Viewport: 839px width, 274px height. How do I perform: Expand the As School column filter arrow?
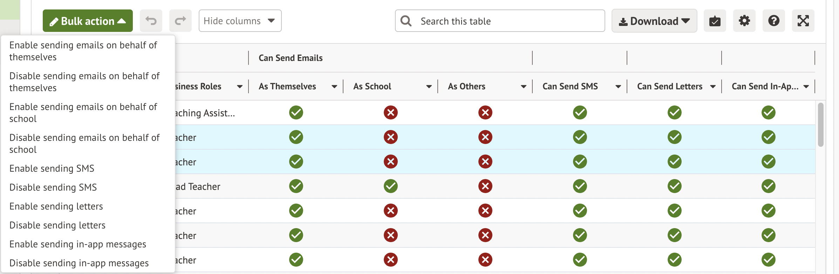(x=429, y=87)
